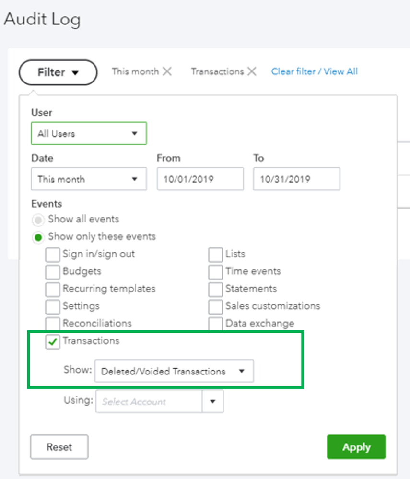Open the Date range dropdown
410x479 pixels.
(x=88, y=179)
